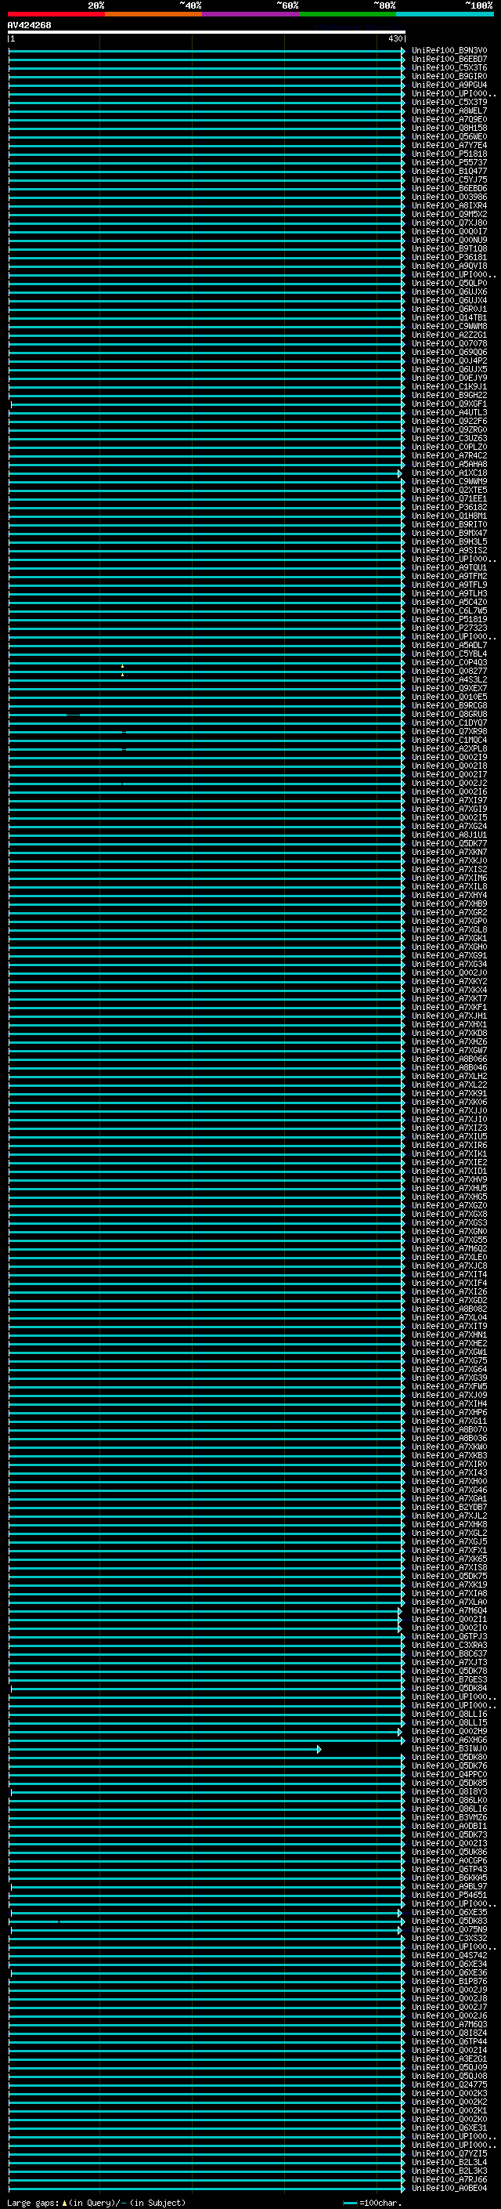Open the UniRef100_C5X3T6 entry
501x2209 pixels.
pyautogui.click(x=449, y=67)
